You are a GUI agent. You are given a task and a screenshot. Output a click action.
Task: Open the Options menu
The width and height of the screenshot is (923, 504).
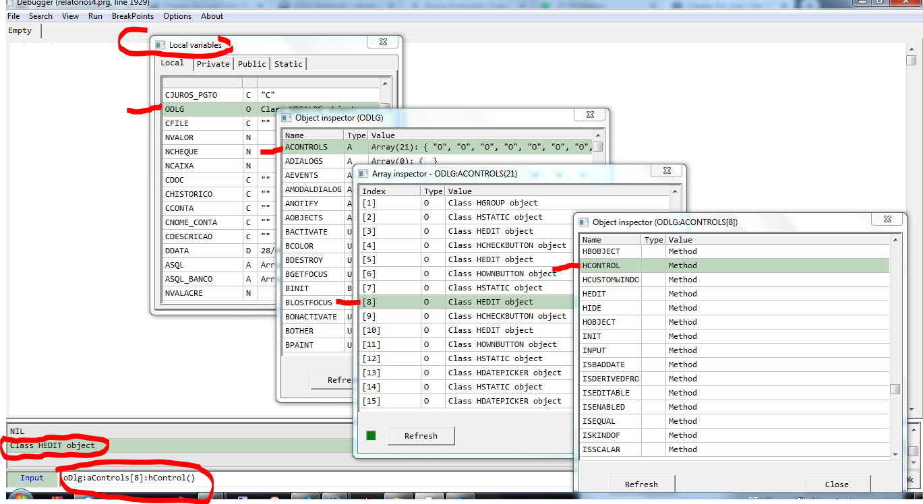pyautogui.click(x=177, y=16)
